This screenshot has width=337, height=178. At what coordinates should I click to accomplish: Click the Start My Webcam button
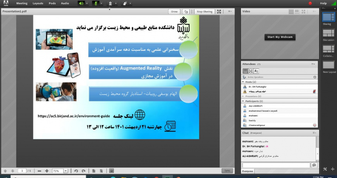[x=280, y=37]
